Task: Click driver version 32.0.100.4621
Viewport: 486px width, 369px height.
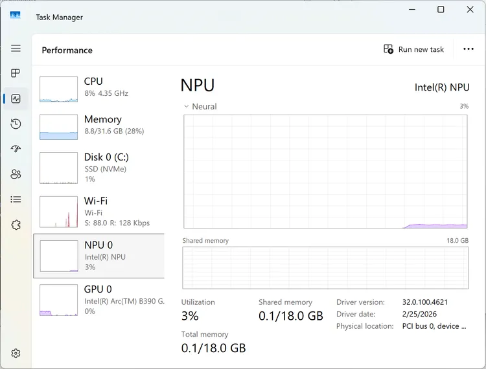Action: pos(425,302)
